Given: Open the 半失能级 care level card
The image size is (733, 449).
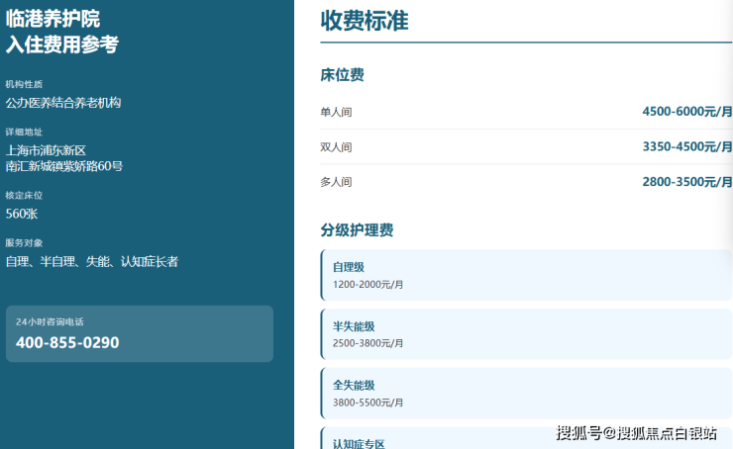Looking at the screenshot, I should coord(526,333).
